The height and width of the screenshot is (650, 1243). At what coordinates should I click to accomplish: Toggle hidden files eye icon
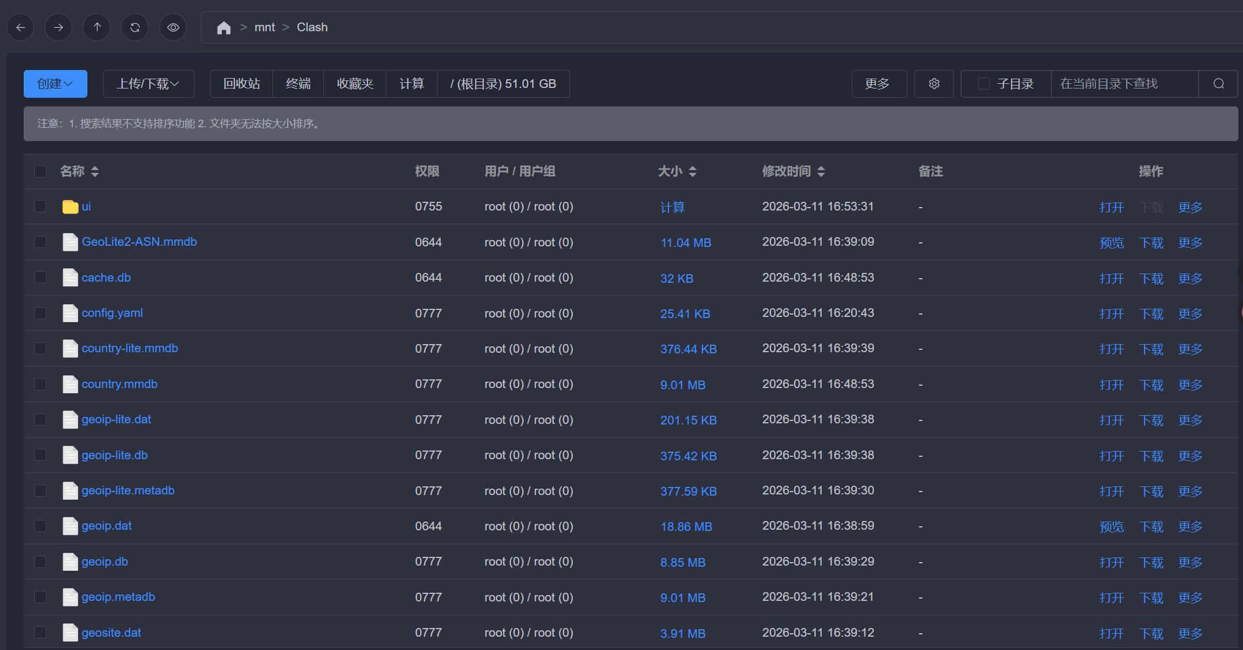[x=173, y=27]
